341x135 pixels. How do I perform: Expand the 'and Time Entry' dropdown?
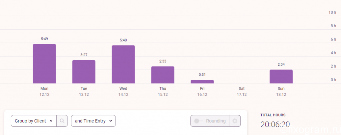pos(93,121)
